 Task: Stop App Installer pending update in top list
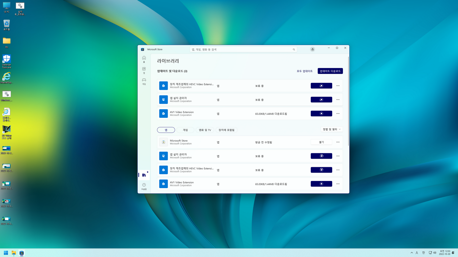tap(321, 100)
